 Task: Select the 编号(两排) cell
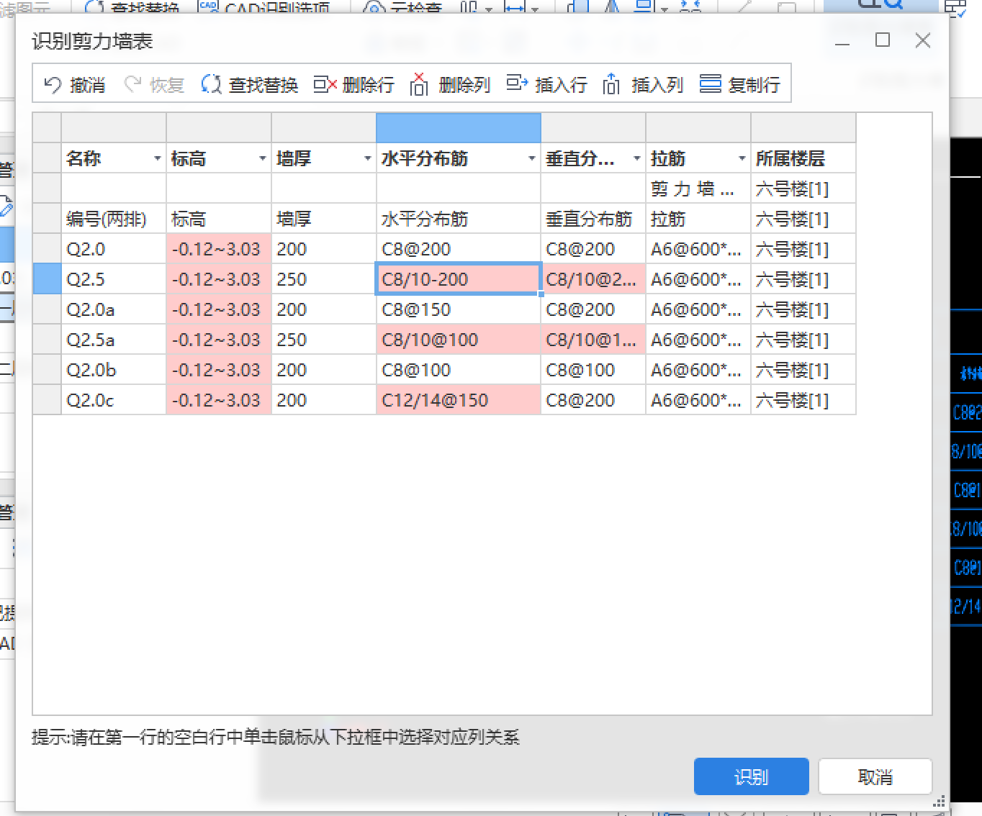114,219
